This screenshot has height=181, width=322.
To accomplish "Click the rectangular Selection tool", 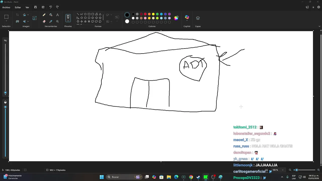I will point(6,17).
